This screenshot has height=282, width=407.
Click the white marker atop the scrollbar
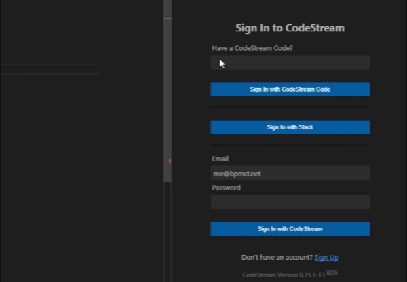click(x=168, y=17)
